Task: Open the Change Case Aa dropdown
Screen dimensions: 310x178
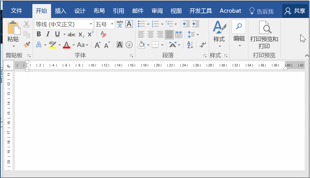Action: [82, 45]
